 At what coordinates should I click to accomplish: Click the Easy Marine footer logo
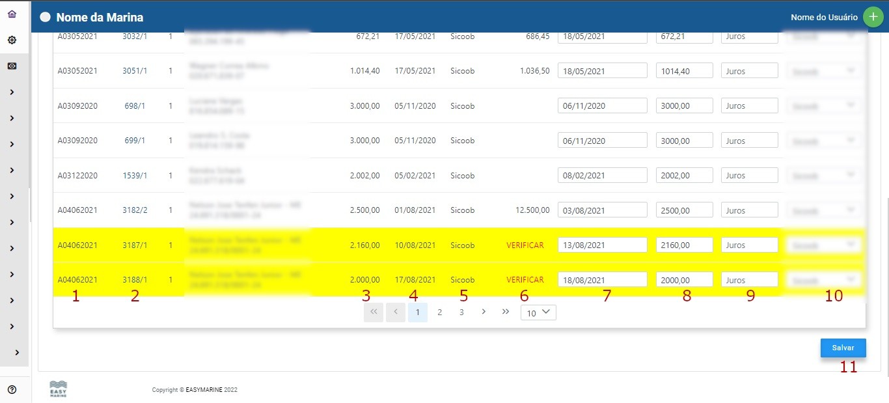pos(59,389)
